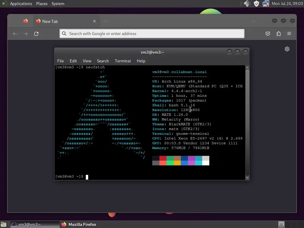The width and height of the screenshot is (304, 228).
Task: Open the clock showing Mon Jul 24
Action: click(287, 4)
